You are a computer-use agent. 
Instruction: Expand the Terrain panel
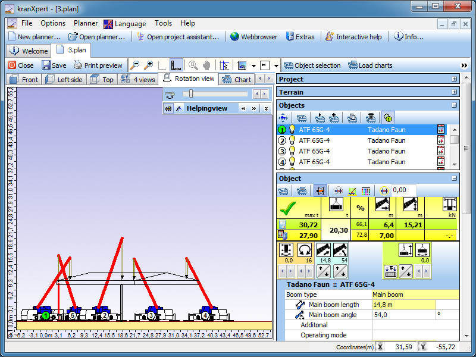coord(455,92)
